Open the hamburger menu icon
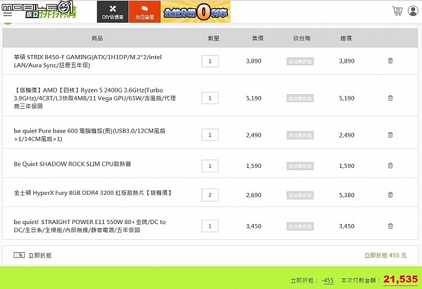Image resolution: width=422 pixels, height=289 pixels. pos(8,13)
